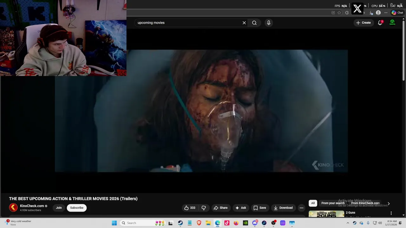Screen dimensions: 406x228
Task: Open the 2 Guns thumbnail
Action: pyautogui.click(x=326, y=214)
